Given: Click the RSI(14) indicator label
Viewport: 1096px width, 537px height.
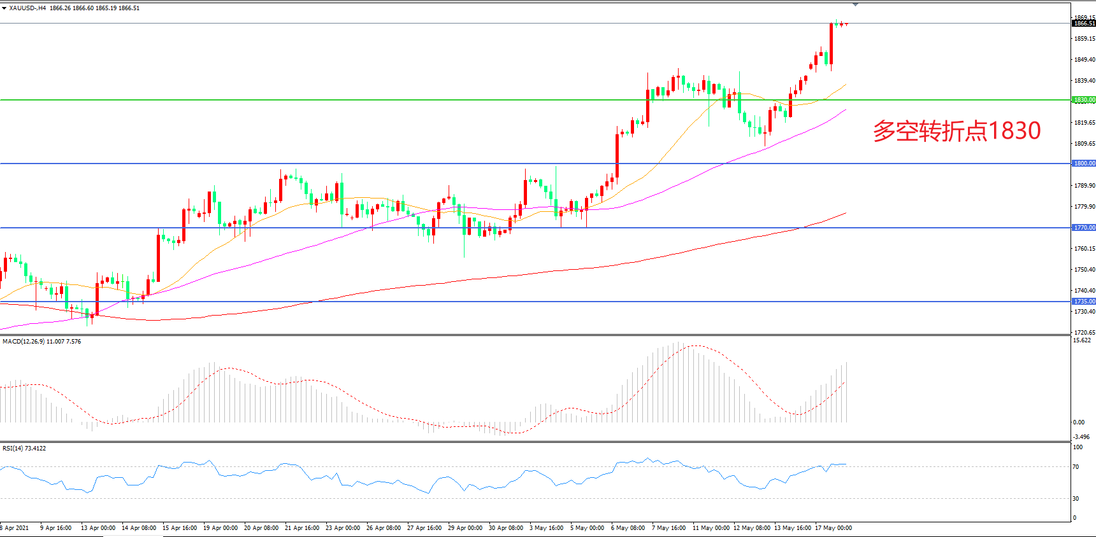Looking at the screenshot, I should 24,449.
